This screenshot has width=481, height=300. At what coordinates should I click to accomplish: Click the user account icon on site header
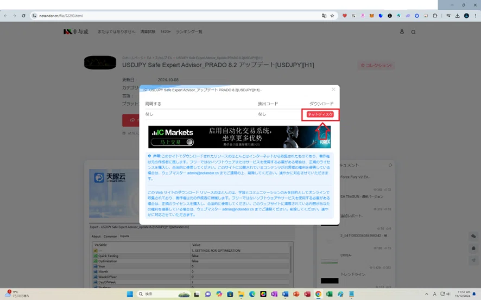(402, 31)
